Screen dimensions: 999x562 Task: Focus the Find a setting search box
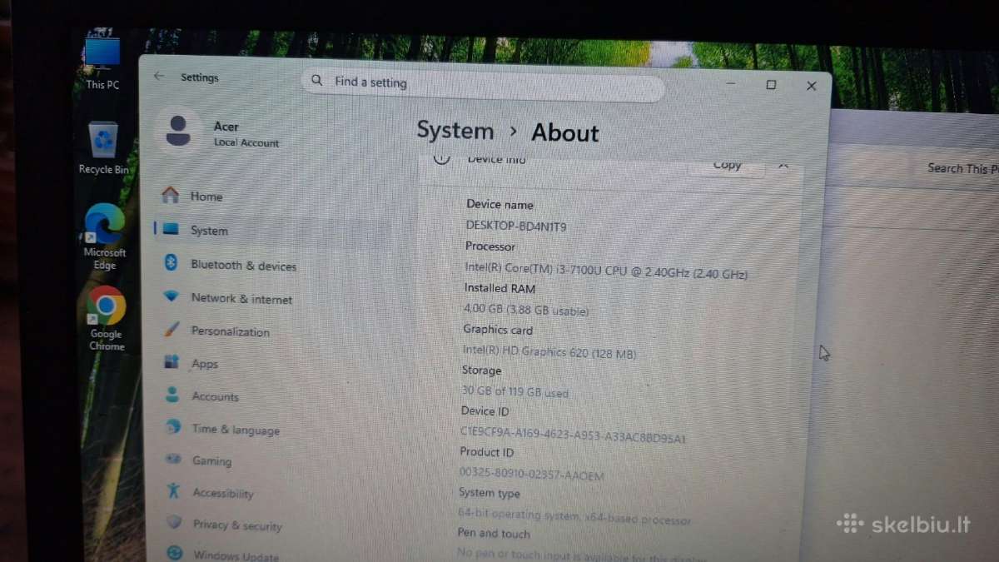[x=483, y=84]
